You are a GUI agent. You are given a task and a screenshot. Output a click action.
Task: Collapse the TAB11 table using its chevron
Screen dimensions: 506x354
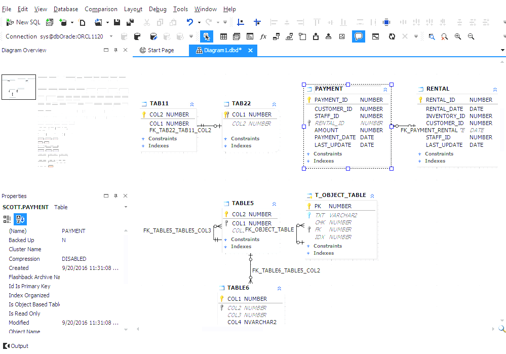pyautogui.click(x=191, y=103)
